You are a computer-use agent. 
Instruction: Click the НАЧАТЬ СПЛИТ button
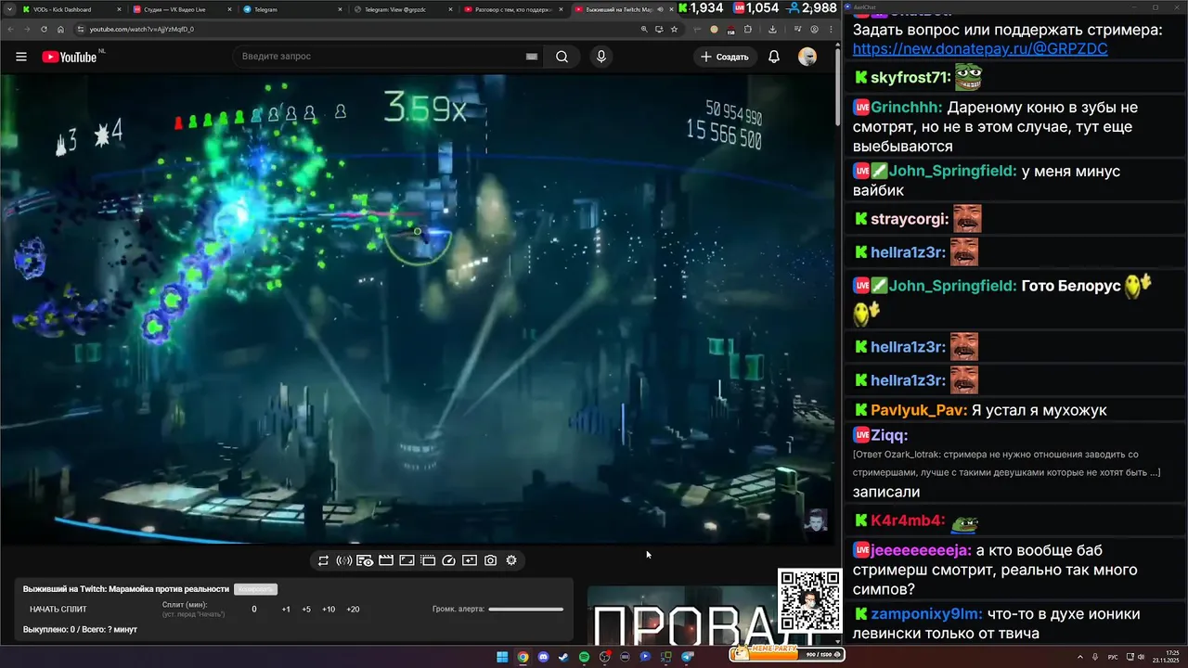58,610
